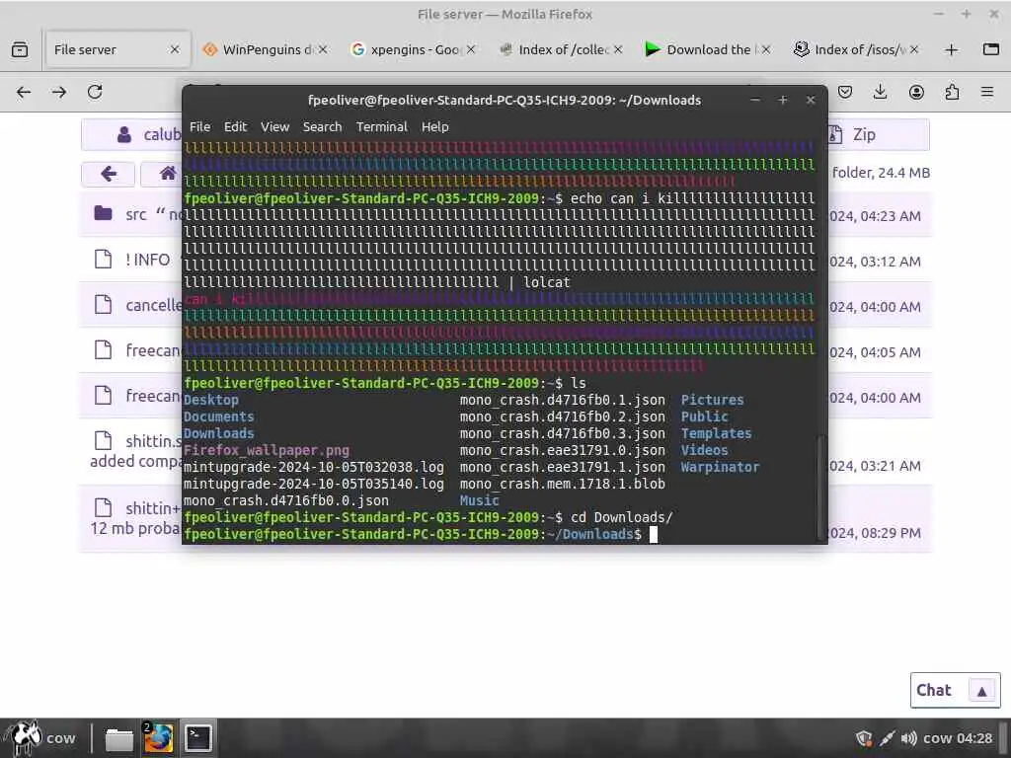Expand the Chat panel arrow
The image size is (1011, 758).
(x=981, y=691)
